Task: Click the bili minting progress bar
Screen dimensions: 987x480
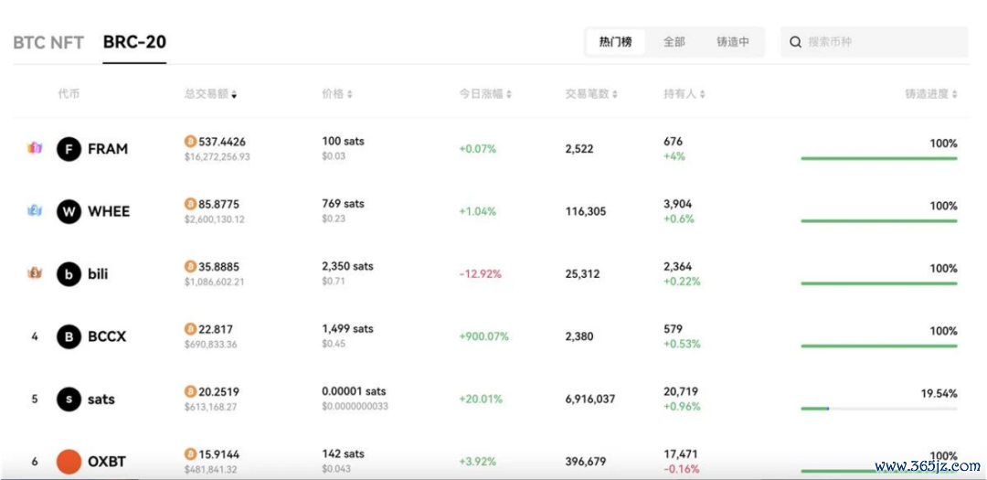Action: click(x=879, y=283)
